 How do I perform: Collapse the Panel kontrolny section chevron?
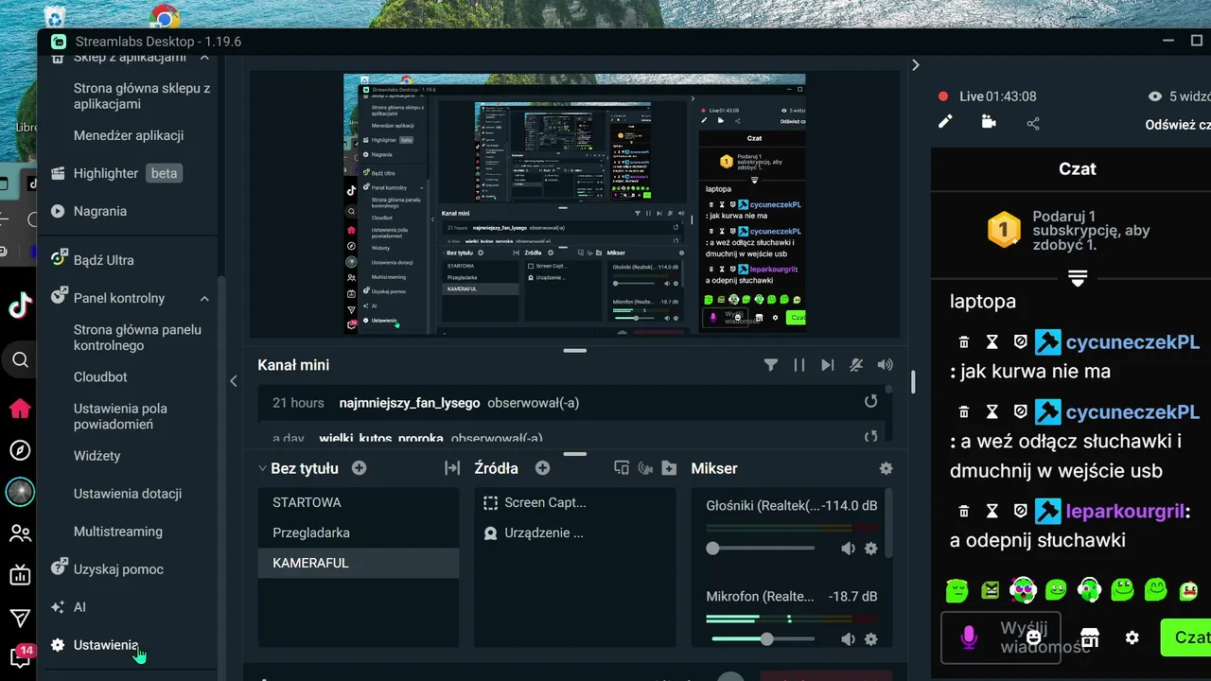204,298
